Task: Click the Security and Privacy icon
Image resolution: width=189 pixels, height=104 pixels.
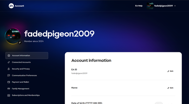Action: [x=9, y=69]
